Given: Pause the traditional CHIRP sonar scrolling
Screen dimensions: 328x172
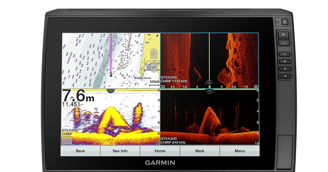Looking at the screenshot, I should click(x=67, y=141).
